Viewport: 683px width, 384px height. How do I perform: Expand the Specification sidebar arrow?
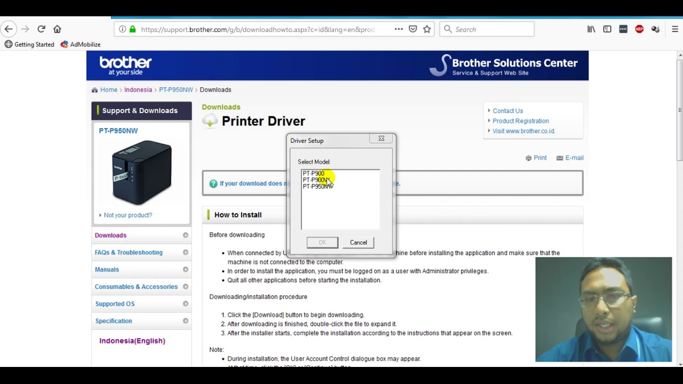tap(185, 321)
